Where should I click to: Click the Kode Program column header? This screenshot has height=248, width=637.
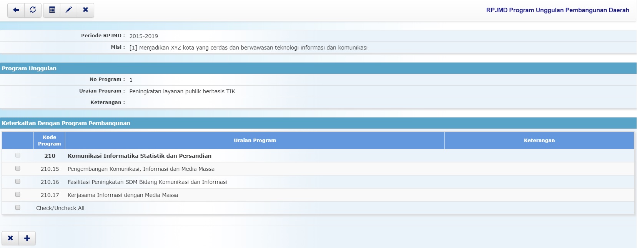pyautogui.click(x=49, y=141)
